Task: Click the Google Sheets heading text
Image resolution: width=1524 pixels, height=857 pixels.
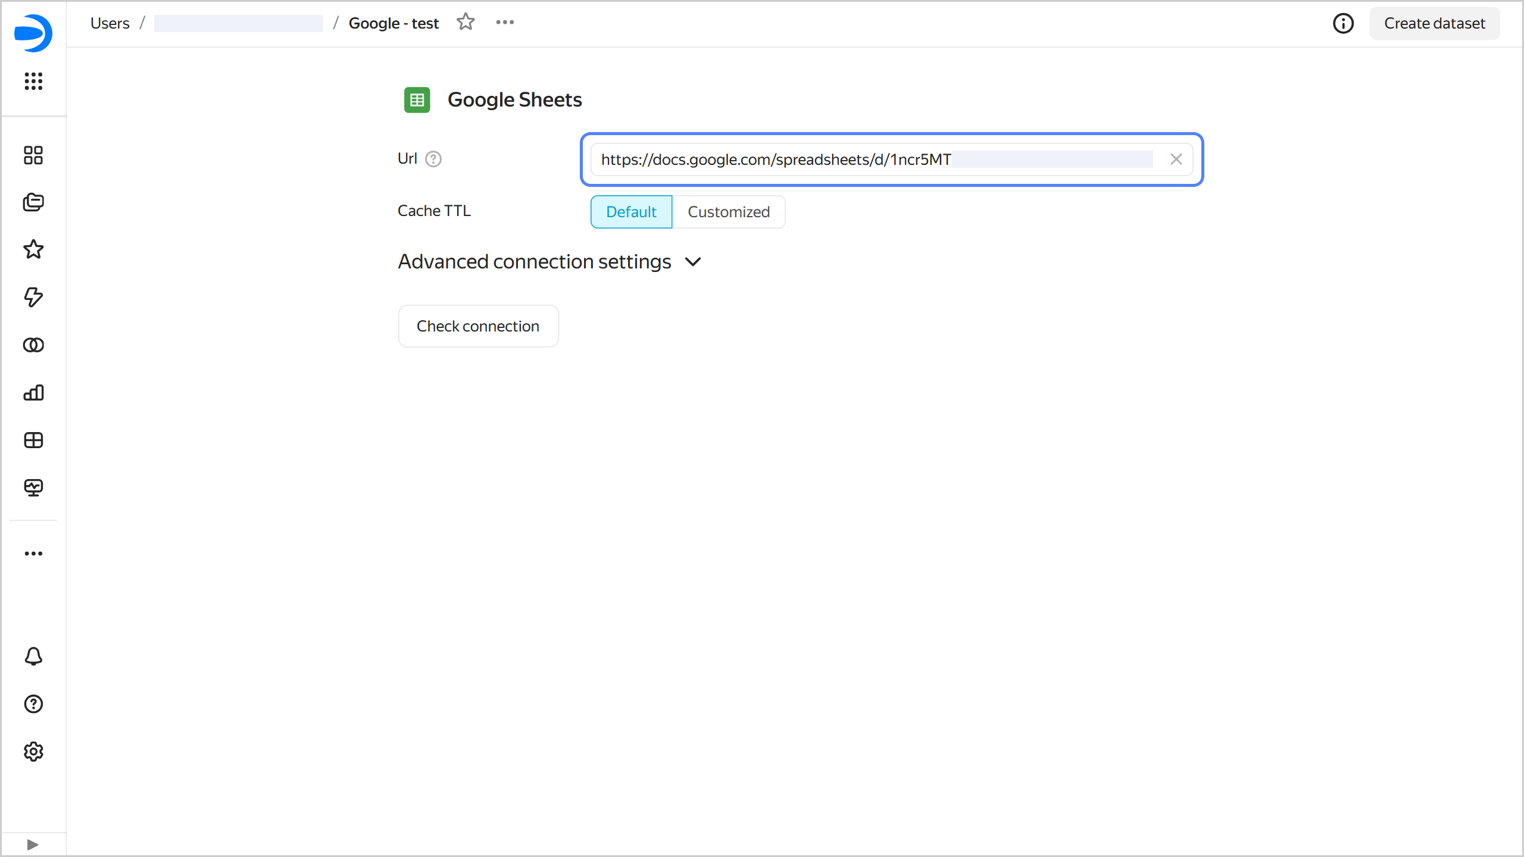Action: pos(515,99)
